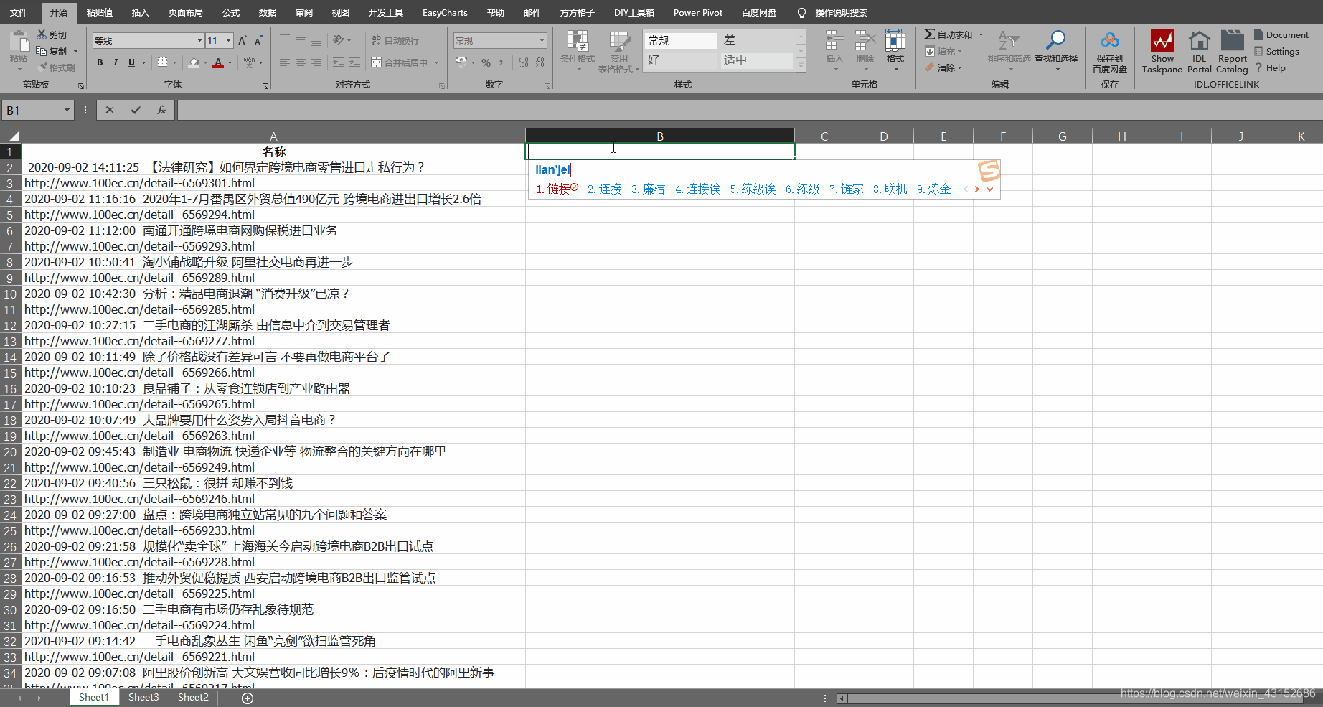Apply the red font color
This screenshot has height=707, width=1323.
[218, 62]
